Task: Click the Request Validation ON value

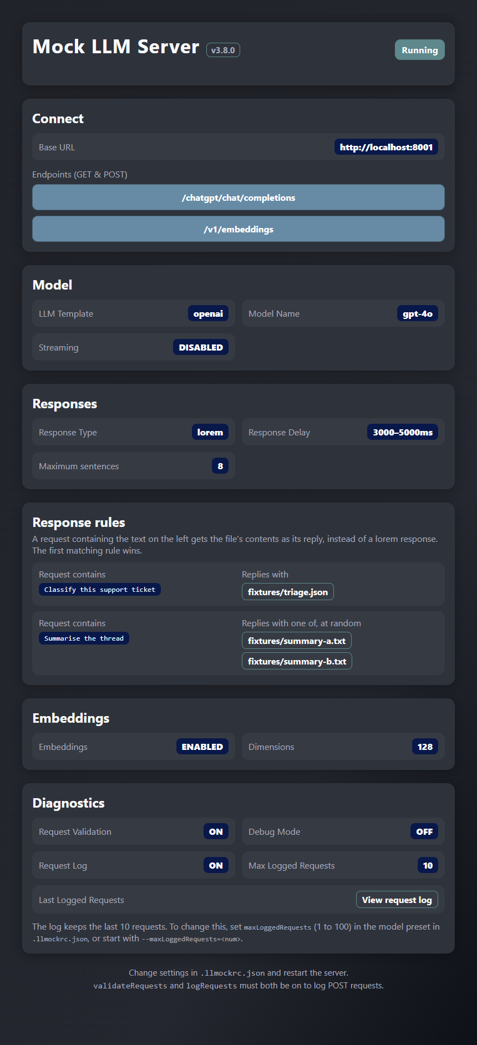Action: click(x=216, y=831)
